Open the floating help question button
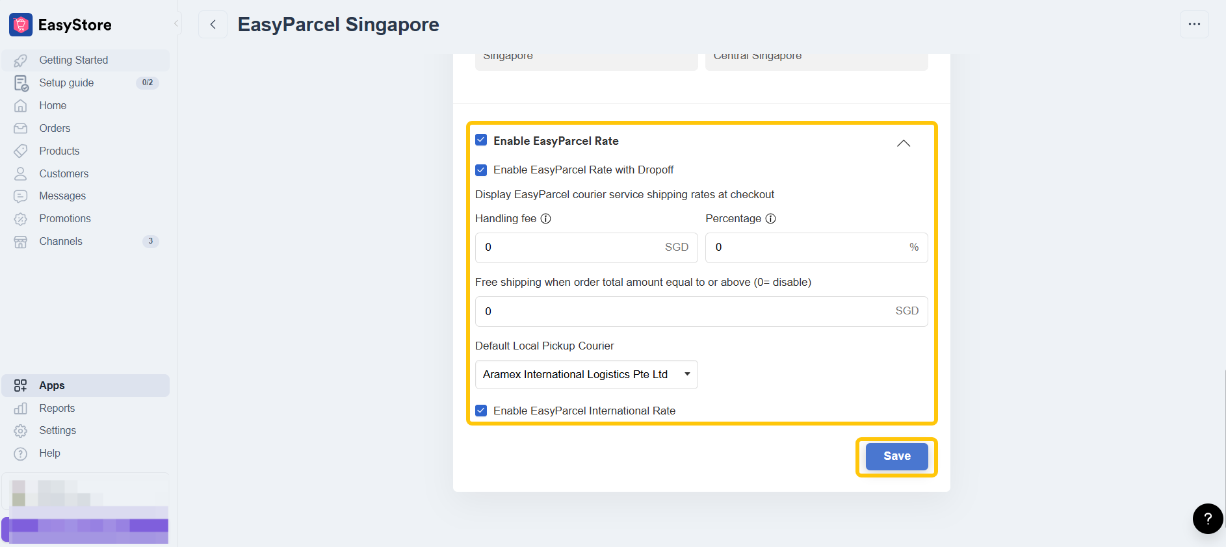 coord(1208,518)
